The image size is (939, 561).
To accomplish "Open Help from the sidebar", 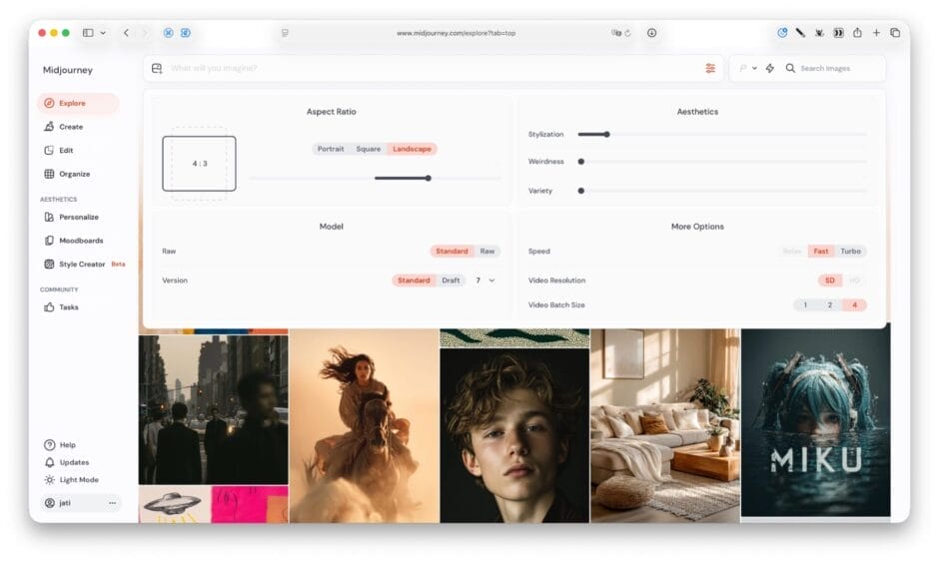I will click(60, 445).
